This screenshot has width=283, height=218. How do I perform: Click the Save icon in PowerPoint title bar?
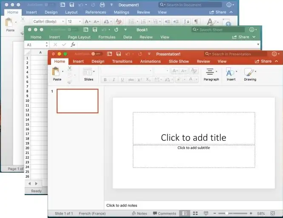119,54
